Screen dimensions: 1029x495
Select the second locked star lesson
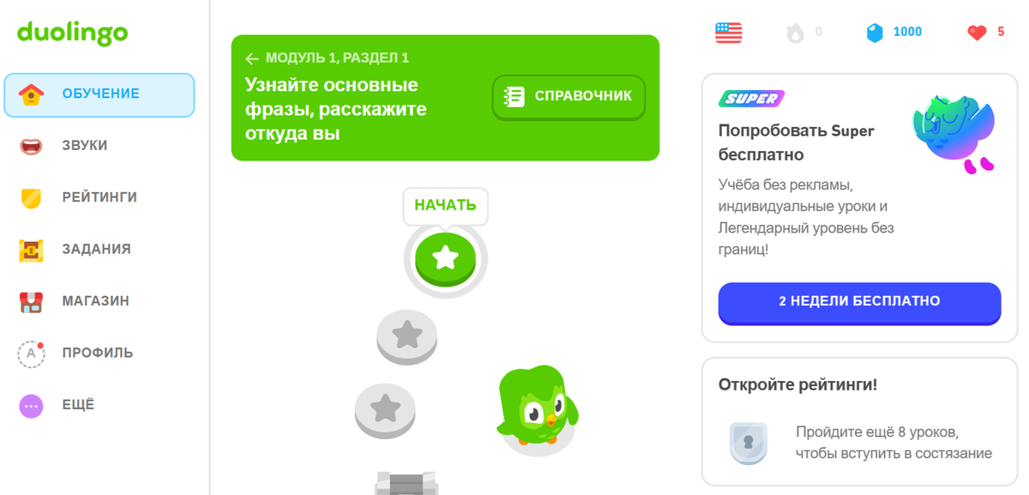tap(406, 336)
